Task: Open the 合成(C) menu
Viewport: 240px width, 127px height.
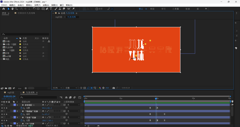Action: click(x=20, y=5)
